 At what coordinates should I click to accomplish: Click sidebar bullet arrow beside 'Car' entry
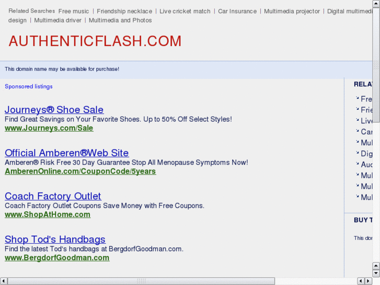coord(357,131)
